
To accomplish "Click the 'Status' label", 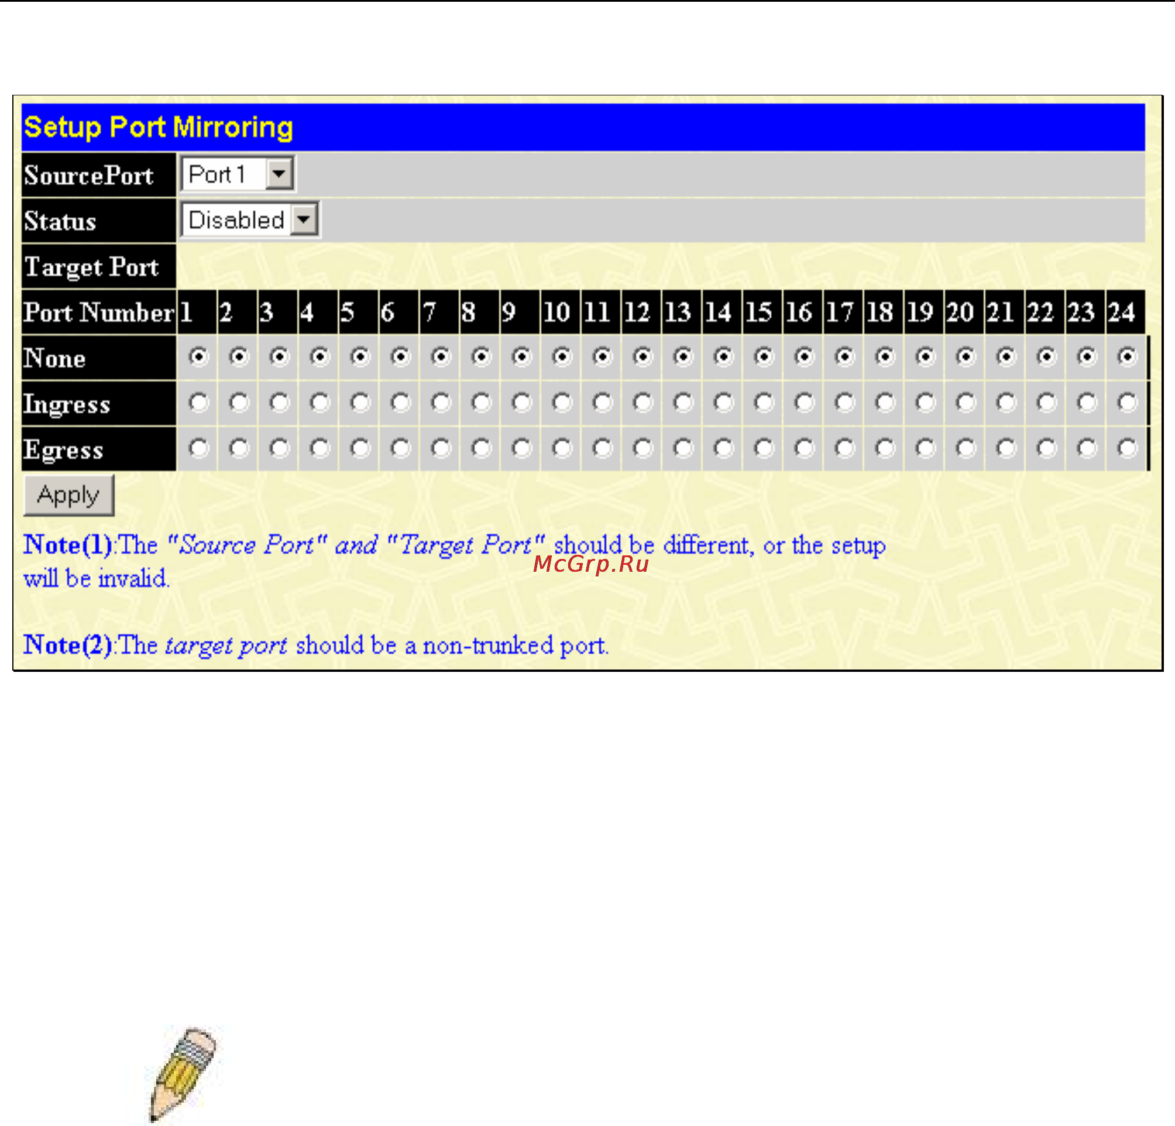I will coord(60,221).
